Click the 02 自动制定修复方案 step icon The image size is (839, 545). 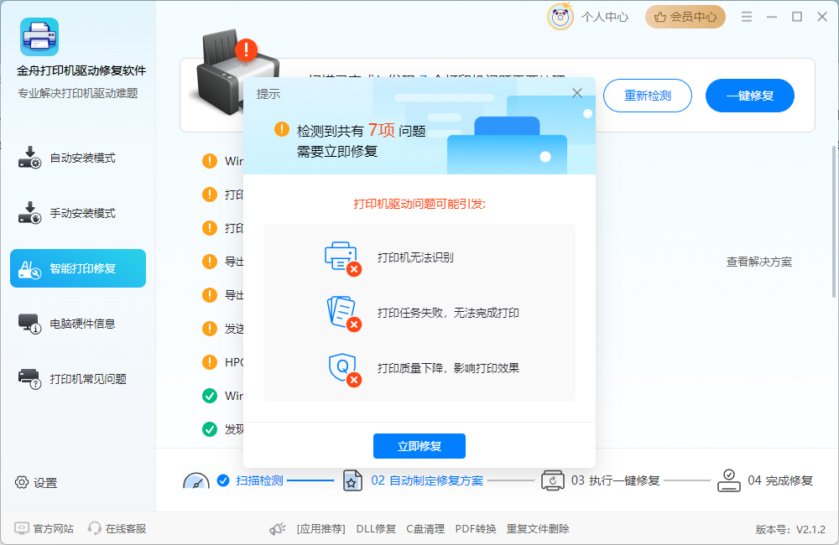click(352, 480)
